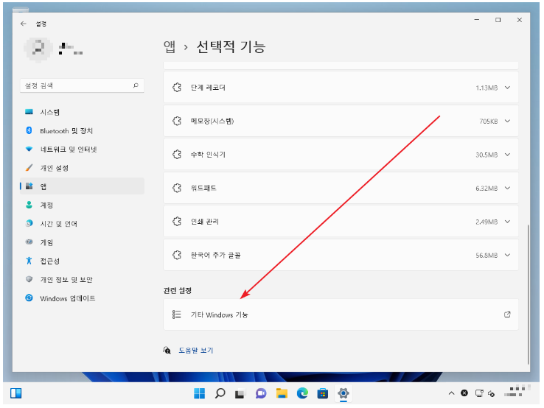Click the 관련 설정 heading
This screenshot has width=544, height=408.
point(178,290)
